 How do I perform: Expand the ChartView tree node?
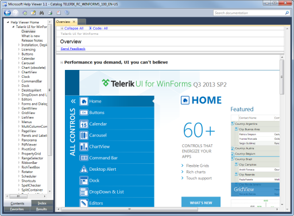click(x=19, y=72)
